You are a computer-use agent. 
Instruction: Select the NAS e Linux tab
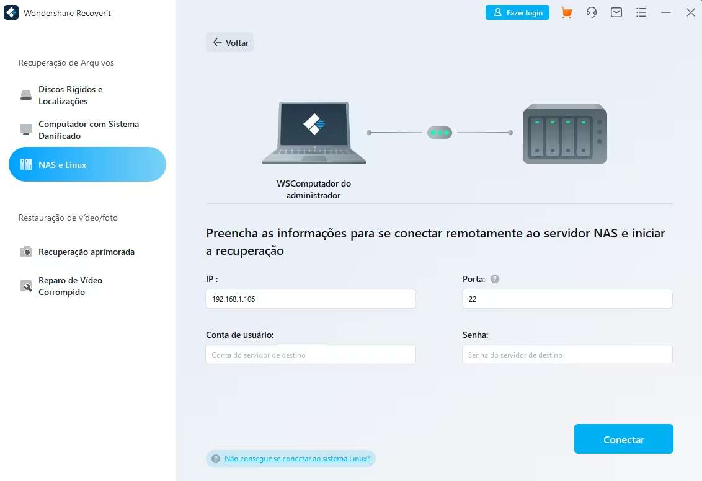(87, 165)
